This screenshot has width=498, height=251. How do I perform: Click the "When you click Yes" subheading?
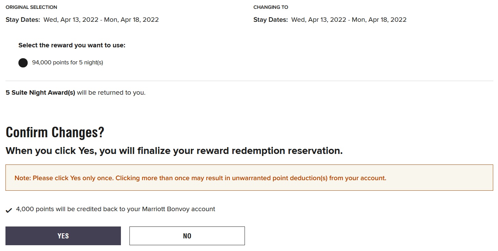[174, 151]
